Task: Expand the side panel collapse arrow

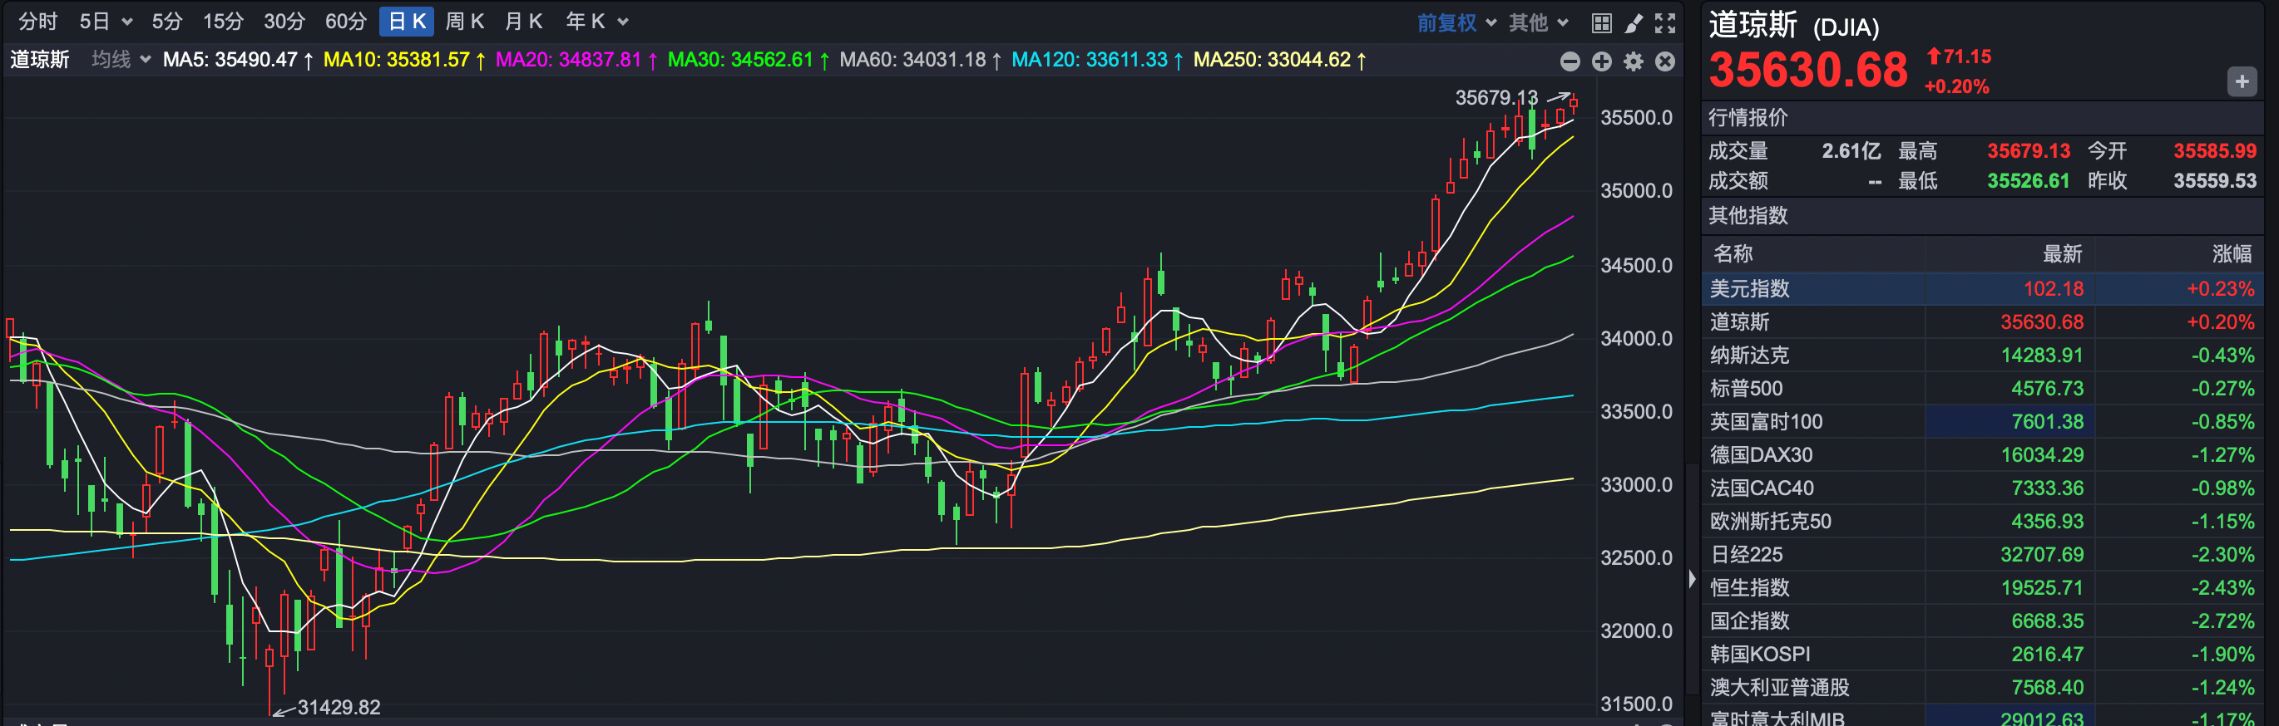Action: click(x=1692, y=579)
